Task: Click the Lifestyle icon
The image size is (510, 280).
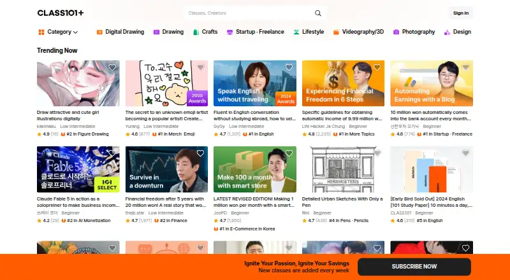Action: pyautogui.click(x=296, y=32)
